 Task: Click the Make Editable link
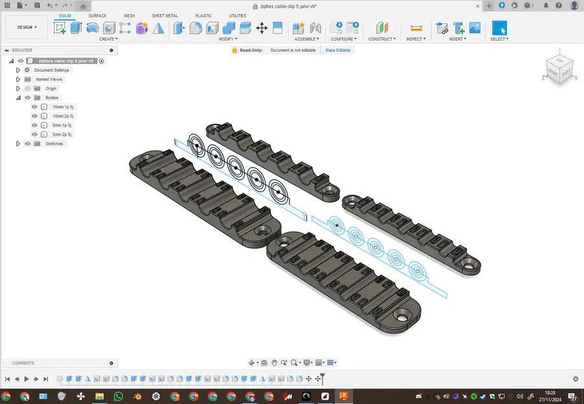click(337, 50)
